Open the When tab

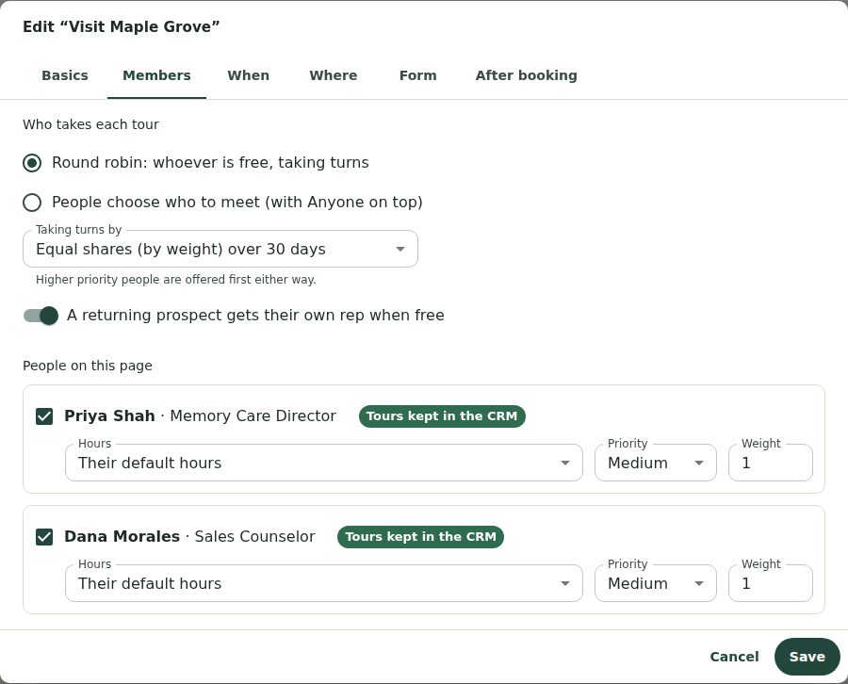click(248, 75)
